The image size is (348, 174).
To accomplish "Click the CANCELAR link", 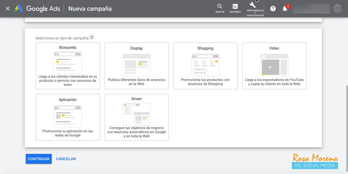I will pos(66,159).
